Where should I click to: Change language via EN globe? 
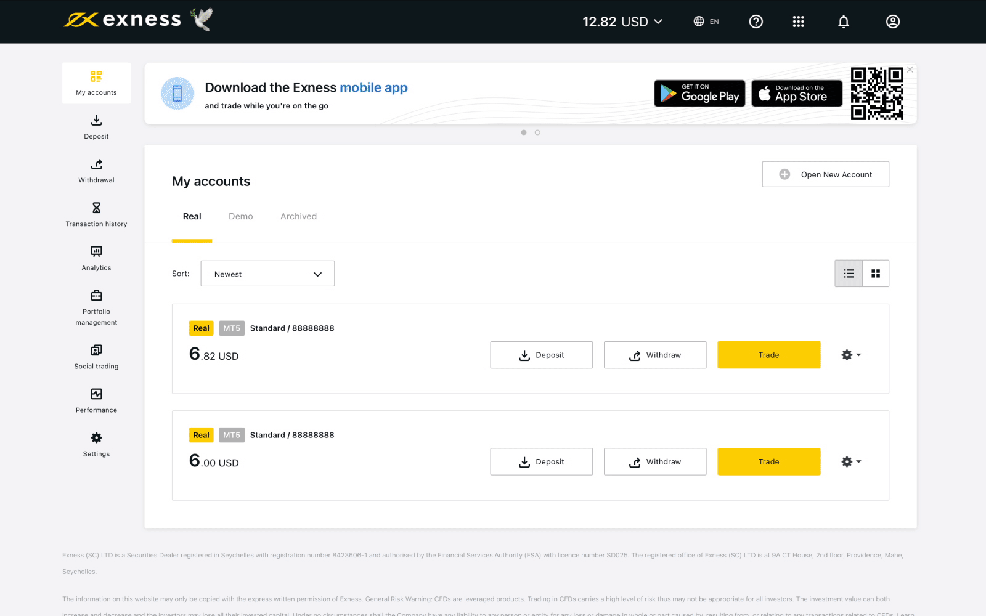706,22
